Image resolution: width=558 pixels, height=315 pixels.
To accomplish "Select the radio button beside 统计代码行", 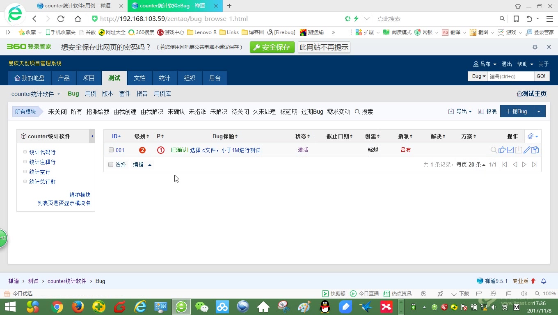I will coord(25,152).
